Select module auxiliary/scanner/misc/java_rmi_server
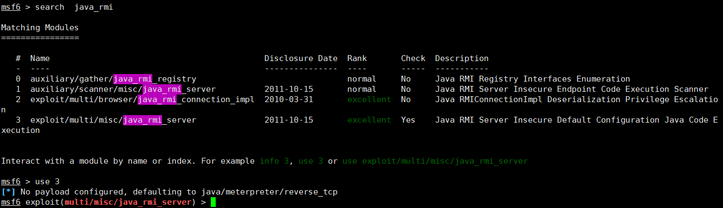Screen dimensions: 723x208 [x=123, y=89]
